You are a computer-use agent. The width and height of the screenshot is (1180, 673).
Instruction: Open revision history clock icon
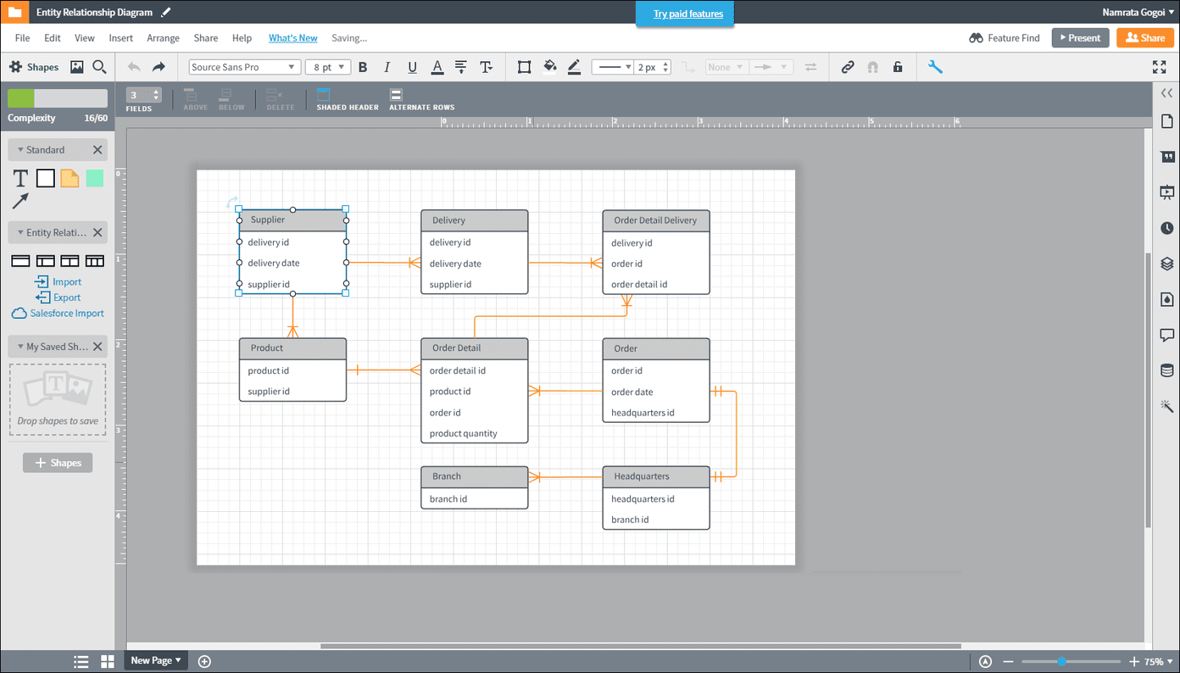coord(1167,228)
